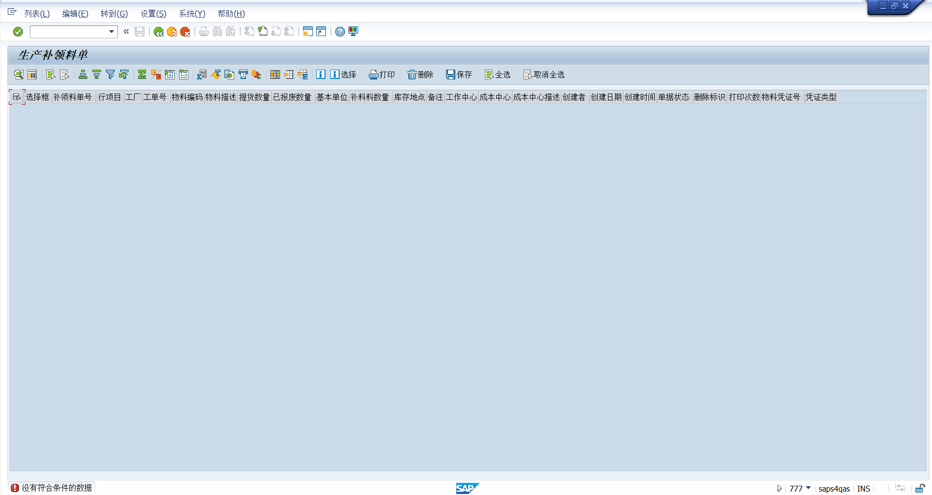Click the Export to spreadsheet icon

[202, 75]
